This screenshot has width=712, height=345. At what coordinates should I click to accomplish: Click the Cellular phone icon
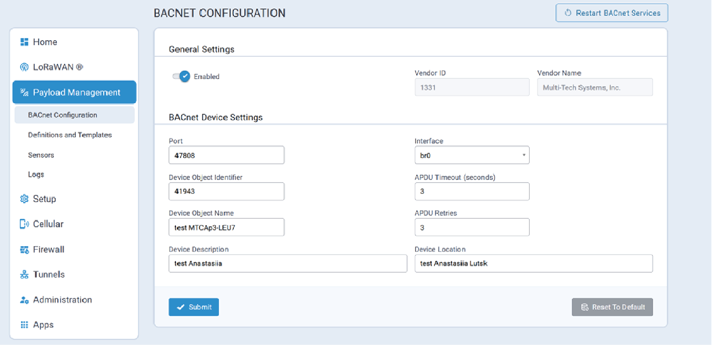pos(25,224)
